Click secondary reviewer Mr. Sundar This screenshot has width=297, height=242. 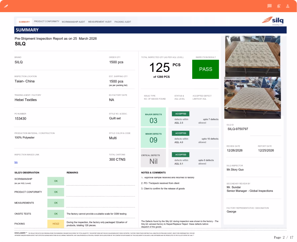[x=234, y=187]
